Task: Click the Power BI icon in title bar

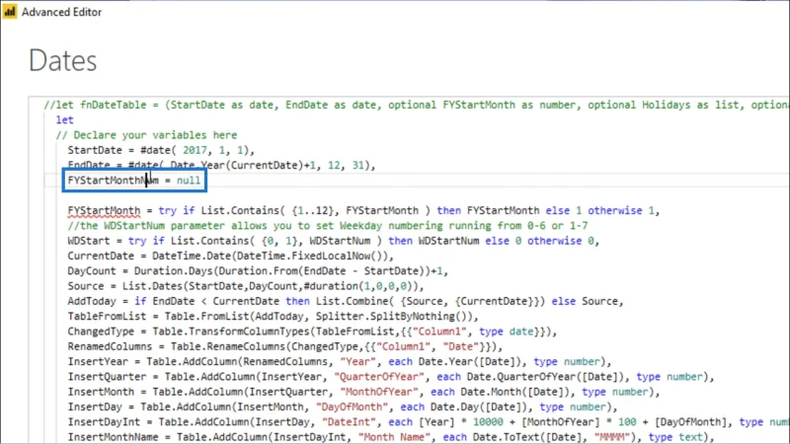Action: pos(10,12)
